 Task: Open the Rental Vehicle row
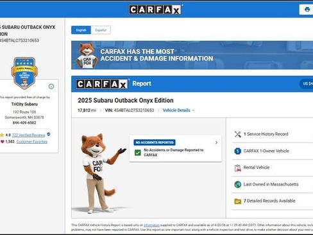273,168
